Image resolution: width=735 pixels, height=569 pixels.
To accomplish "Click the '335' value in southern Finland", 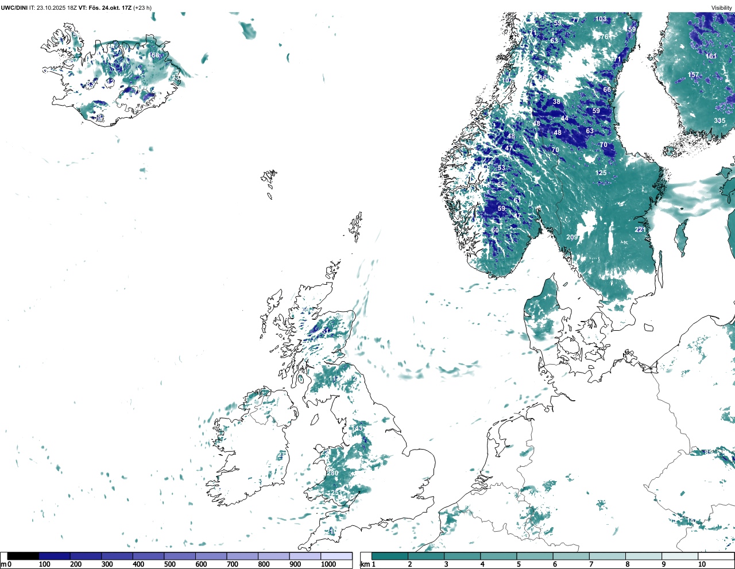I will click(x=719, y=121).
